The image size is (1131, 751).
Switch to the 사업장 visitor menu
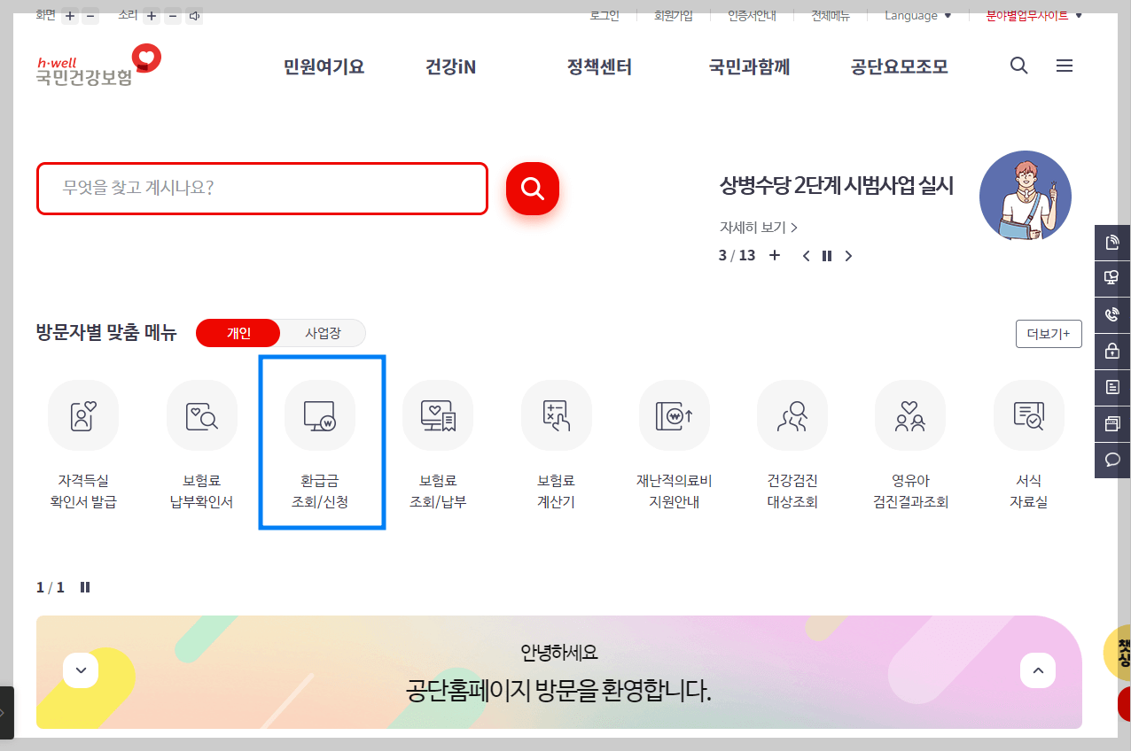point(323,333)
